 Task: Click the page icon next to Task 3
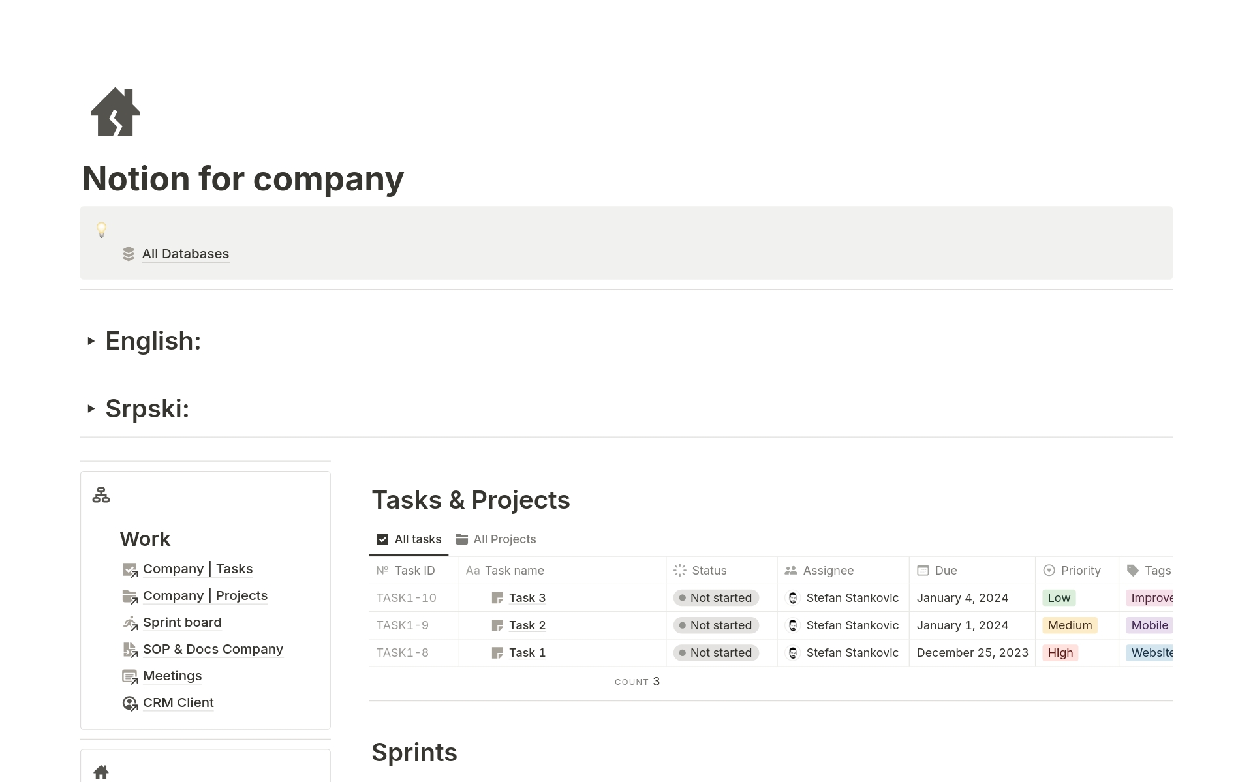(497, 597)
